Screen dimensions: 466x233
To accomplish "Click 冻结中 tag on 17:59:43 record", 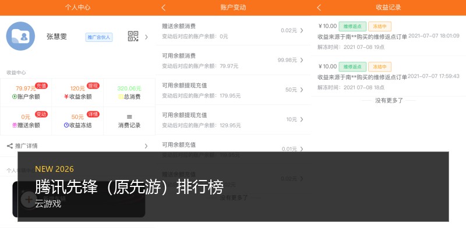I will tap(380, 67).
